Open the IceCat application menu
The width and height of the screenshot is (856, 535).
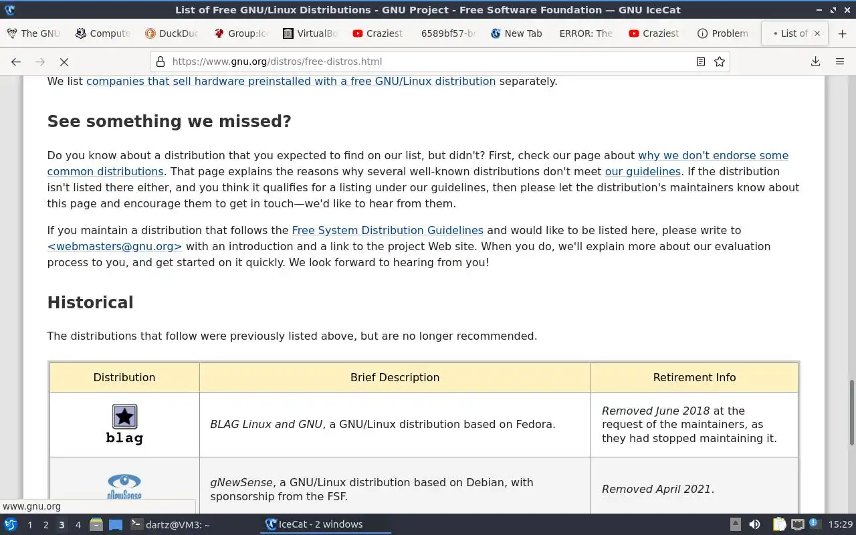point(840,62)
